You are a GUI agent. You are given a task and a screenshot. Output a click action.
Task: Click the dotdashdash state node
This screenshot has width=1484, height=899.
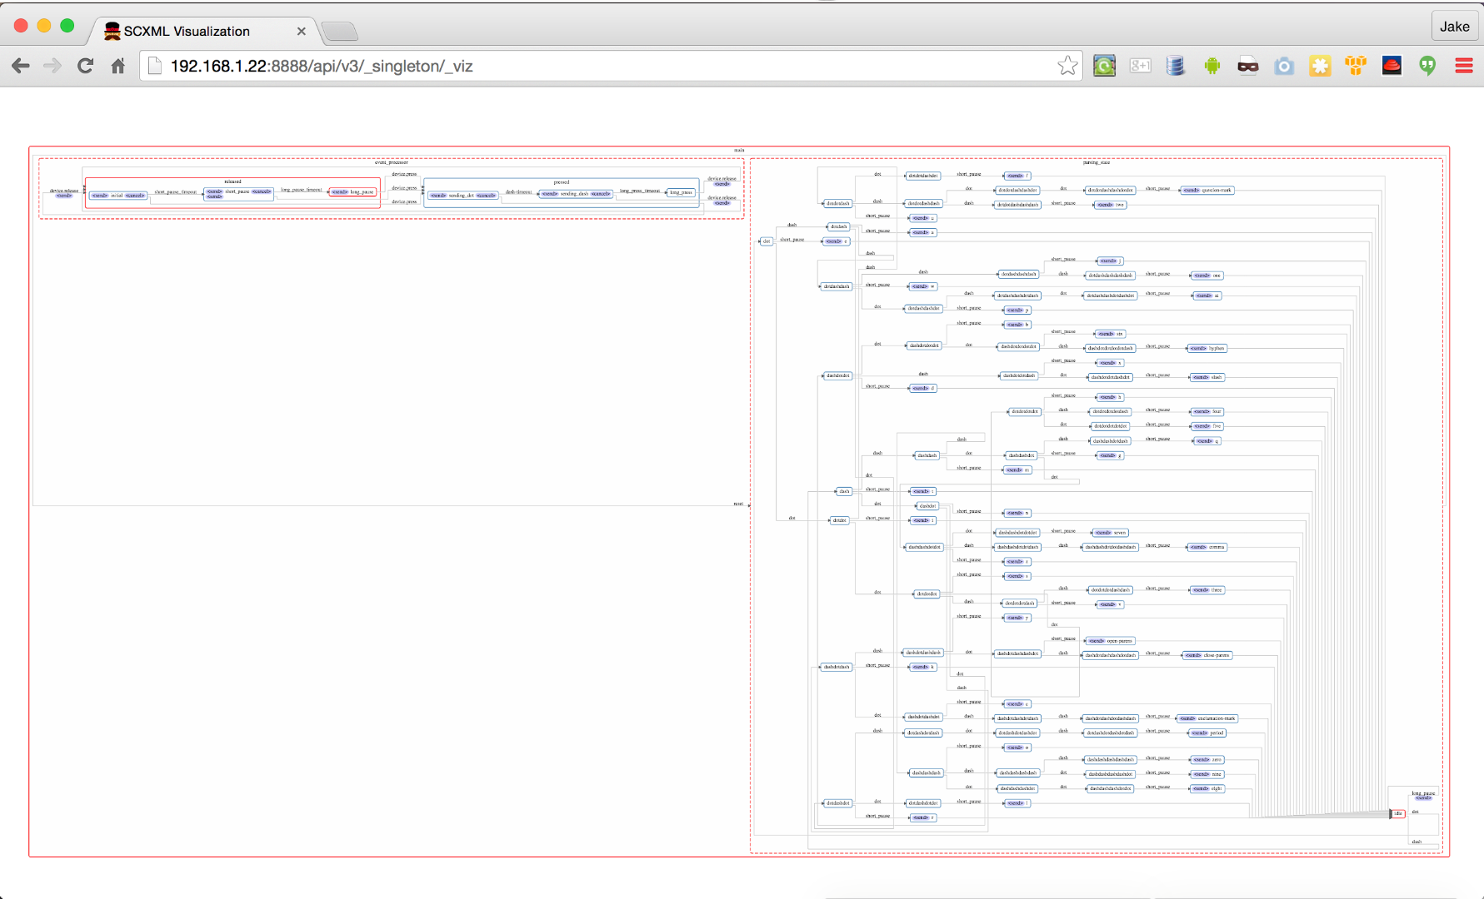[837, 286]
